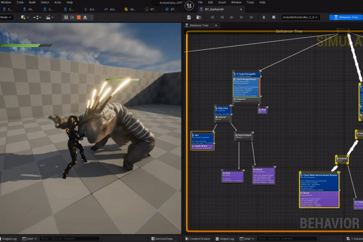Select the Roll a Dice decorator
Image resolution: width=363 pixels, height=242 pixels.
223,111
